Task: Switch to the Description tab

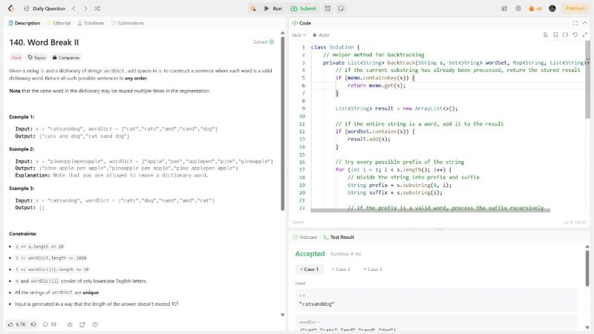Action: [25, 23]
